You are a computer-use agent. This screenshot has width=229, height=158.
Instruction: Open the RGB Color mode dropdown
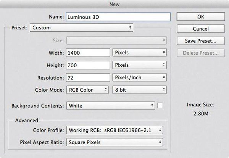click(87, 90)
